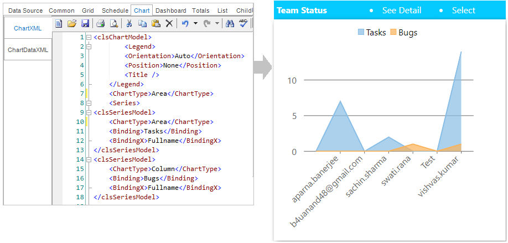The width and height of the screenshot is (508, 243).
Task: Click the Paste clipboard icon
Action: click(156, 24)
